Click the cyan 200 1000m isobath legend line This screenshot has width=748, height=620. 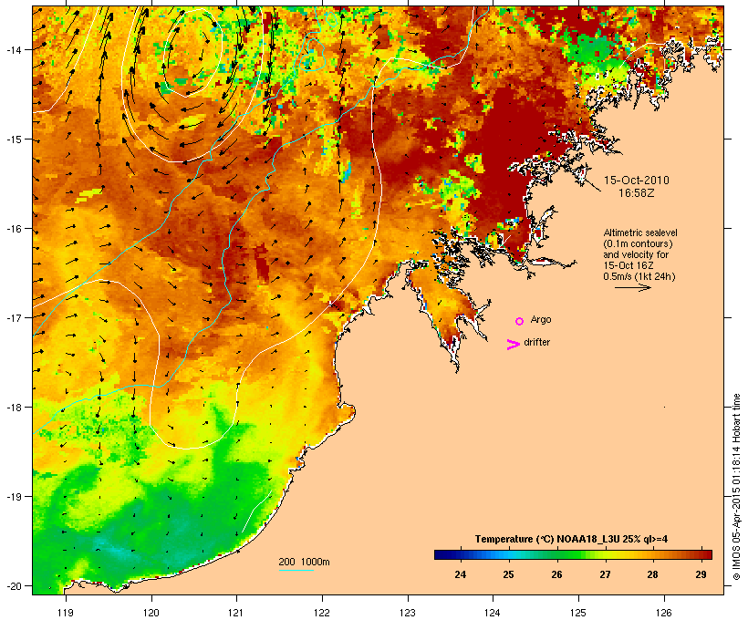point(296,571)
